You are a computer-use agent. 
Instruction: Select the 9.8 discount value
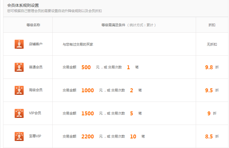pyautogui.click(x=209, y=67)
